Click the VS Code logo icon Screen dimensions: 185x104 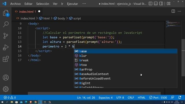click(x=4, y=4)
